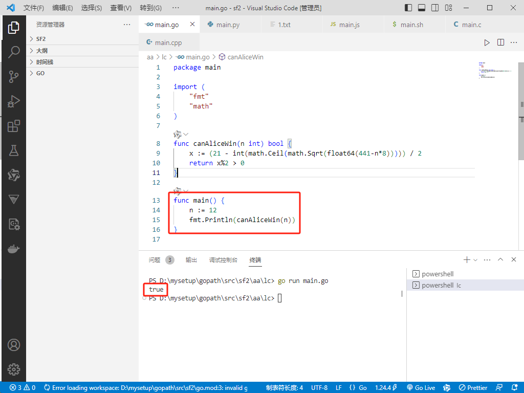Open Explorer panel more actions ellipsis
The width and height of the screenshot is (524, 393).
127,25
